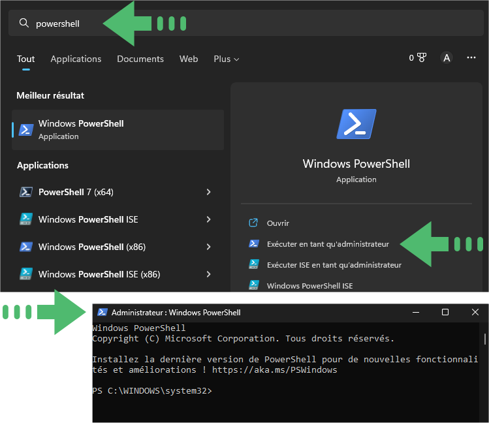Switch to the Documents tab

140,59
